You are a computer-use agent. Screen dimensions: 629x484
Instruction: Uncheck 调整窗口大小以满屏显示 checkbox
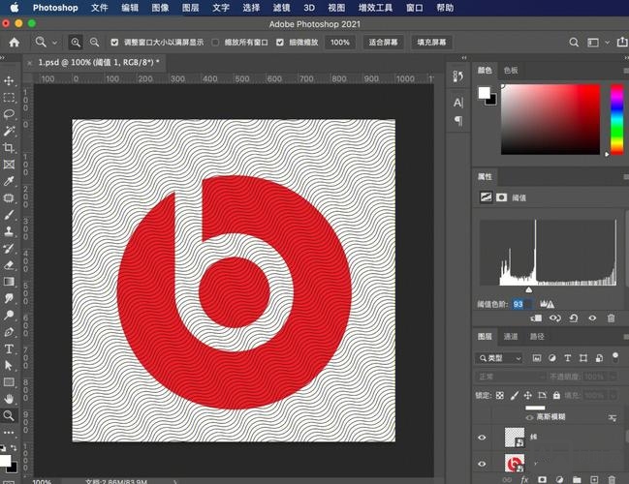[x=114, y=43]
